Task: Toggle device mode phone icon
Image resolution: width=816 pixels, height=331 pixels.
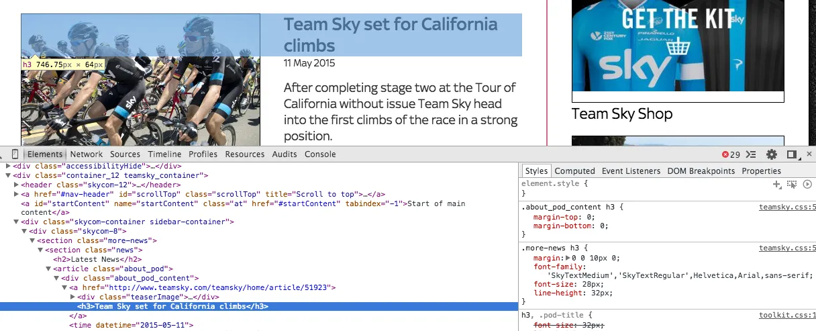Action: 15,154
